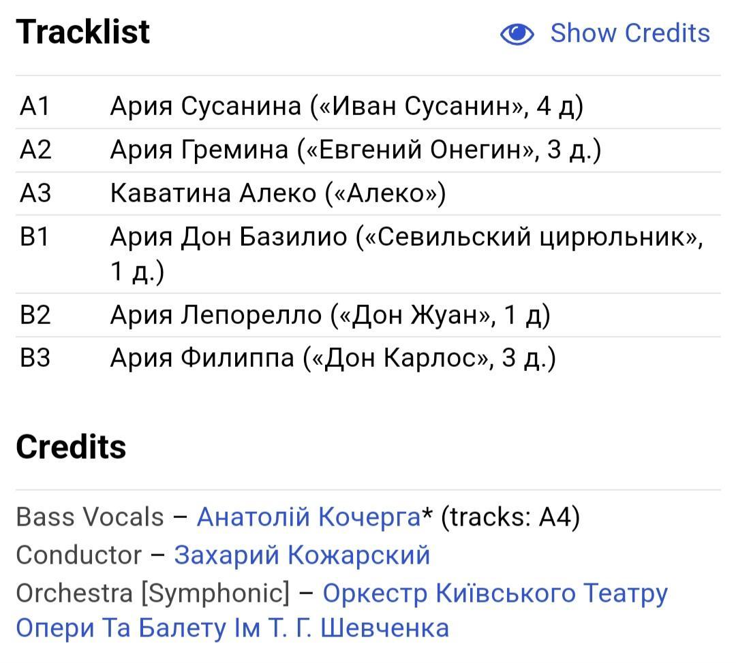Select track B3 Ария Филиппа
This screenshot has width=736, height=663.
pos(368,358)
